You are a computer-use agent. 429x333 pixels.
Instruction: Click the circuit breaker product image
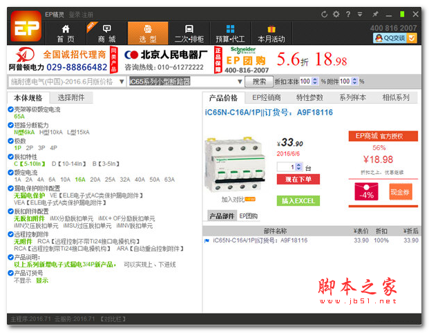235,164
